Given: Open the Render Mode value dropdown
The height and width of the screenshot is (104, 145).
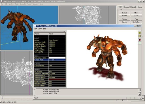Looking at the screenshot, I should tap(57, 60).
